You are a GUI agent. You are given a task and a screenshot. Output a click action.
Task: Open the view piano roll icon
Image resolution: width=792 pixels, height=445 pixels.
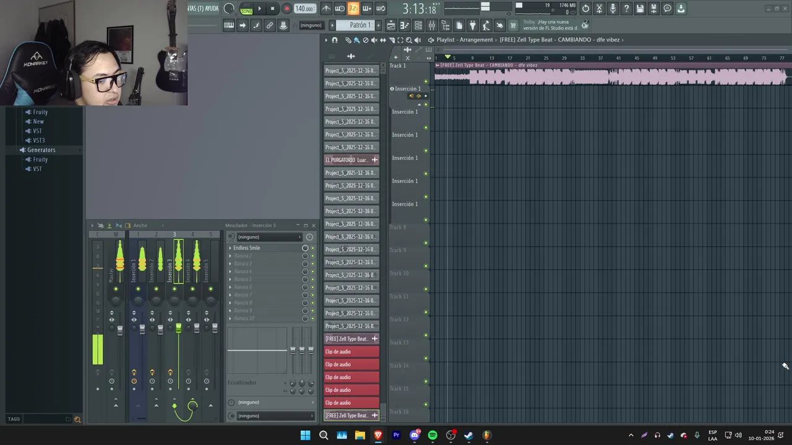point(405,25)
